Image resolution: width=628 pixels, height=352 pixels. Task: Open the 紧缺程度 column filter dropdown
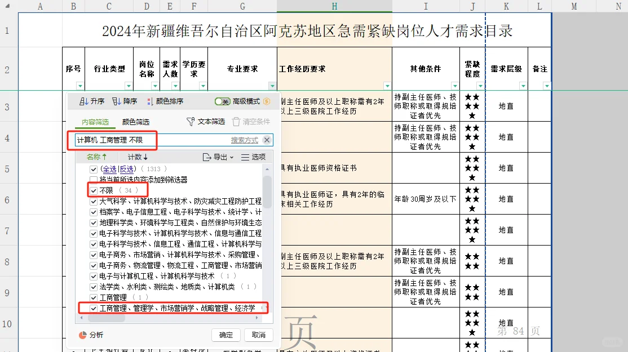click(x=480, y=86)
